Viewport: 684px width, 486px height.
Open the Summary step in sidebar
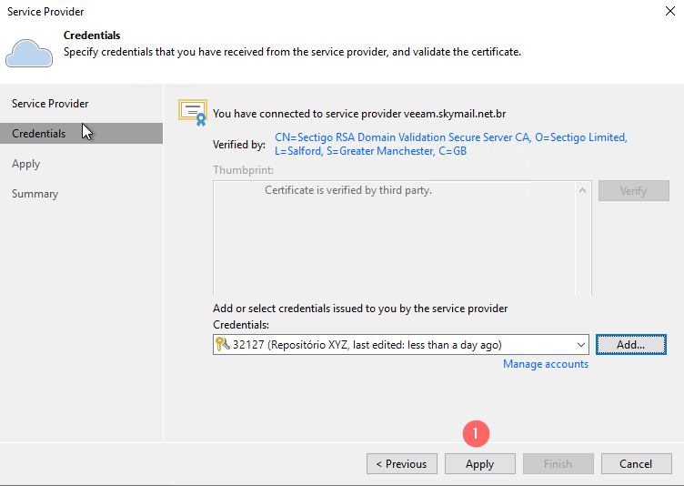point(35,194)
